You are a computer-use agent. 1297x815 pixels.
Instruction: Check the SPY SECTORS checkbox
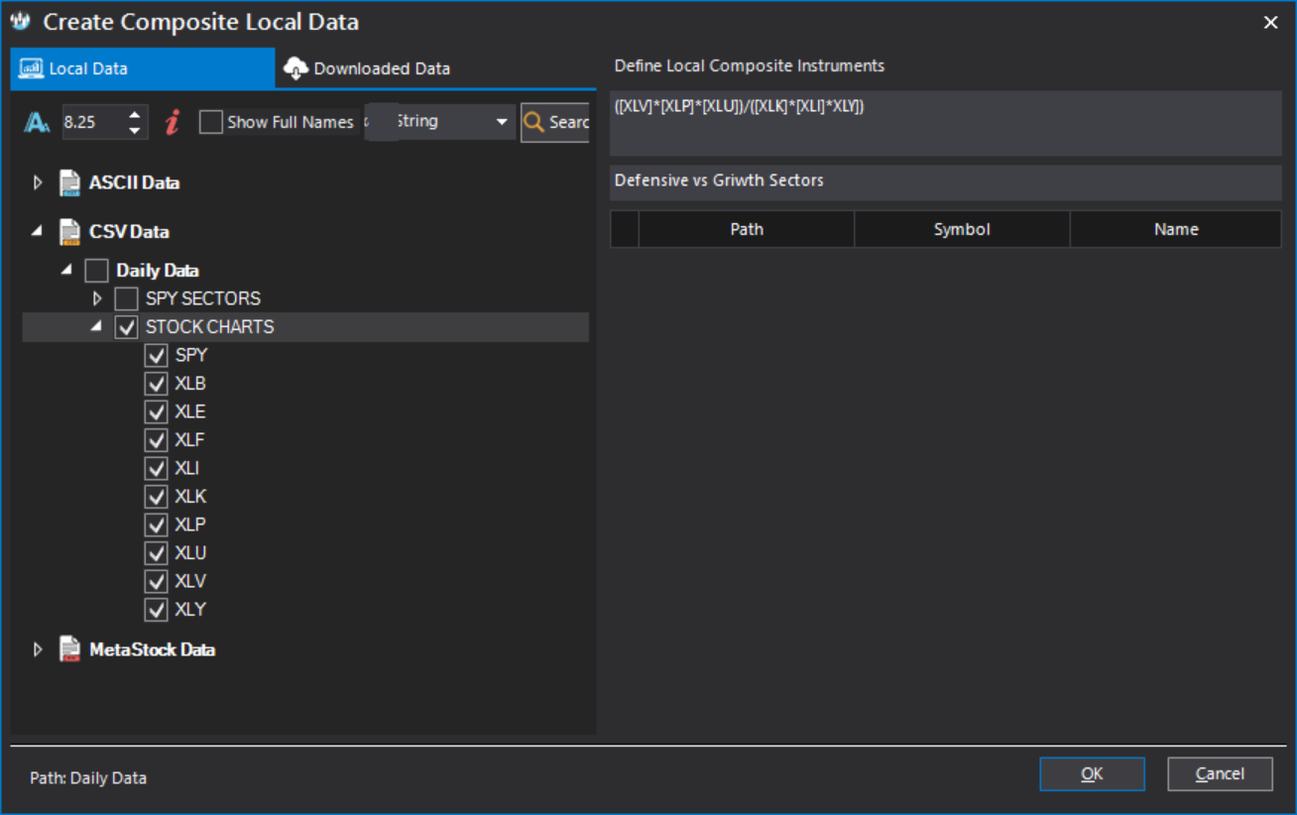click(x=126, y=298)
